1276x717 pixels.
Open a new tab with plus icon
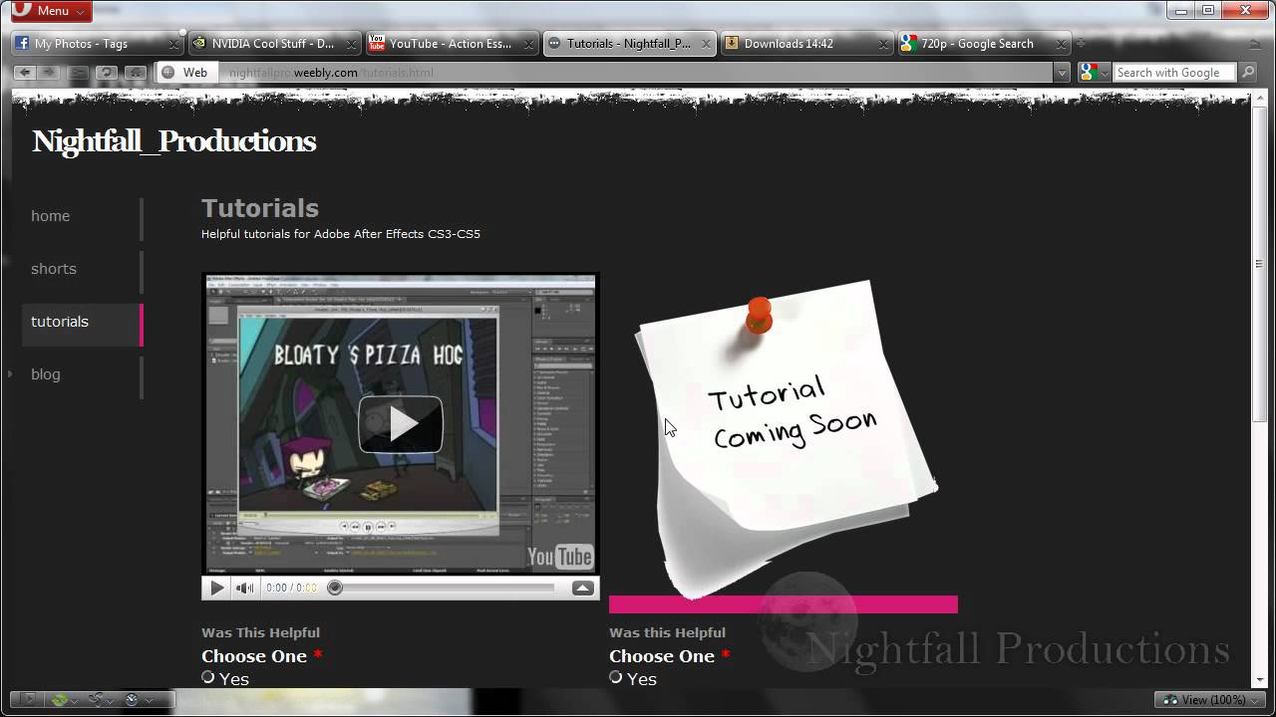pyautogui.click(x=1081, y=44)
